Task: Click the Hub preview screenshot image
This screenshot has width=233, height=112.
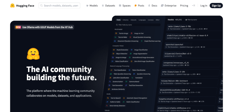Action: pyautogui.click(x=165, y=64)
